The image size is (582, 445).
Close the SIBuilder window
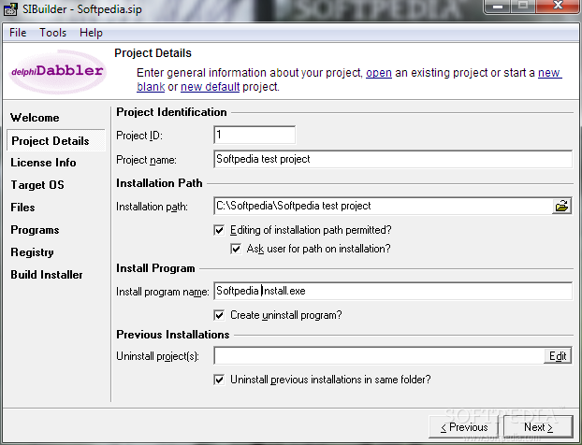[558, 7]
